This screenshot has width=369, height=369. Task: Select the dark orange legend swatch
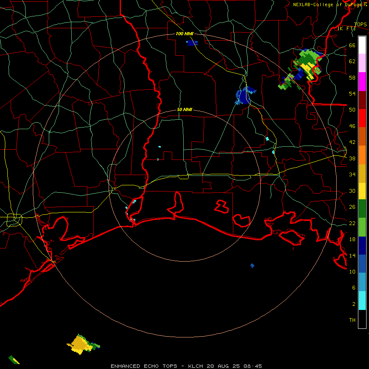tap(362, 136)
